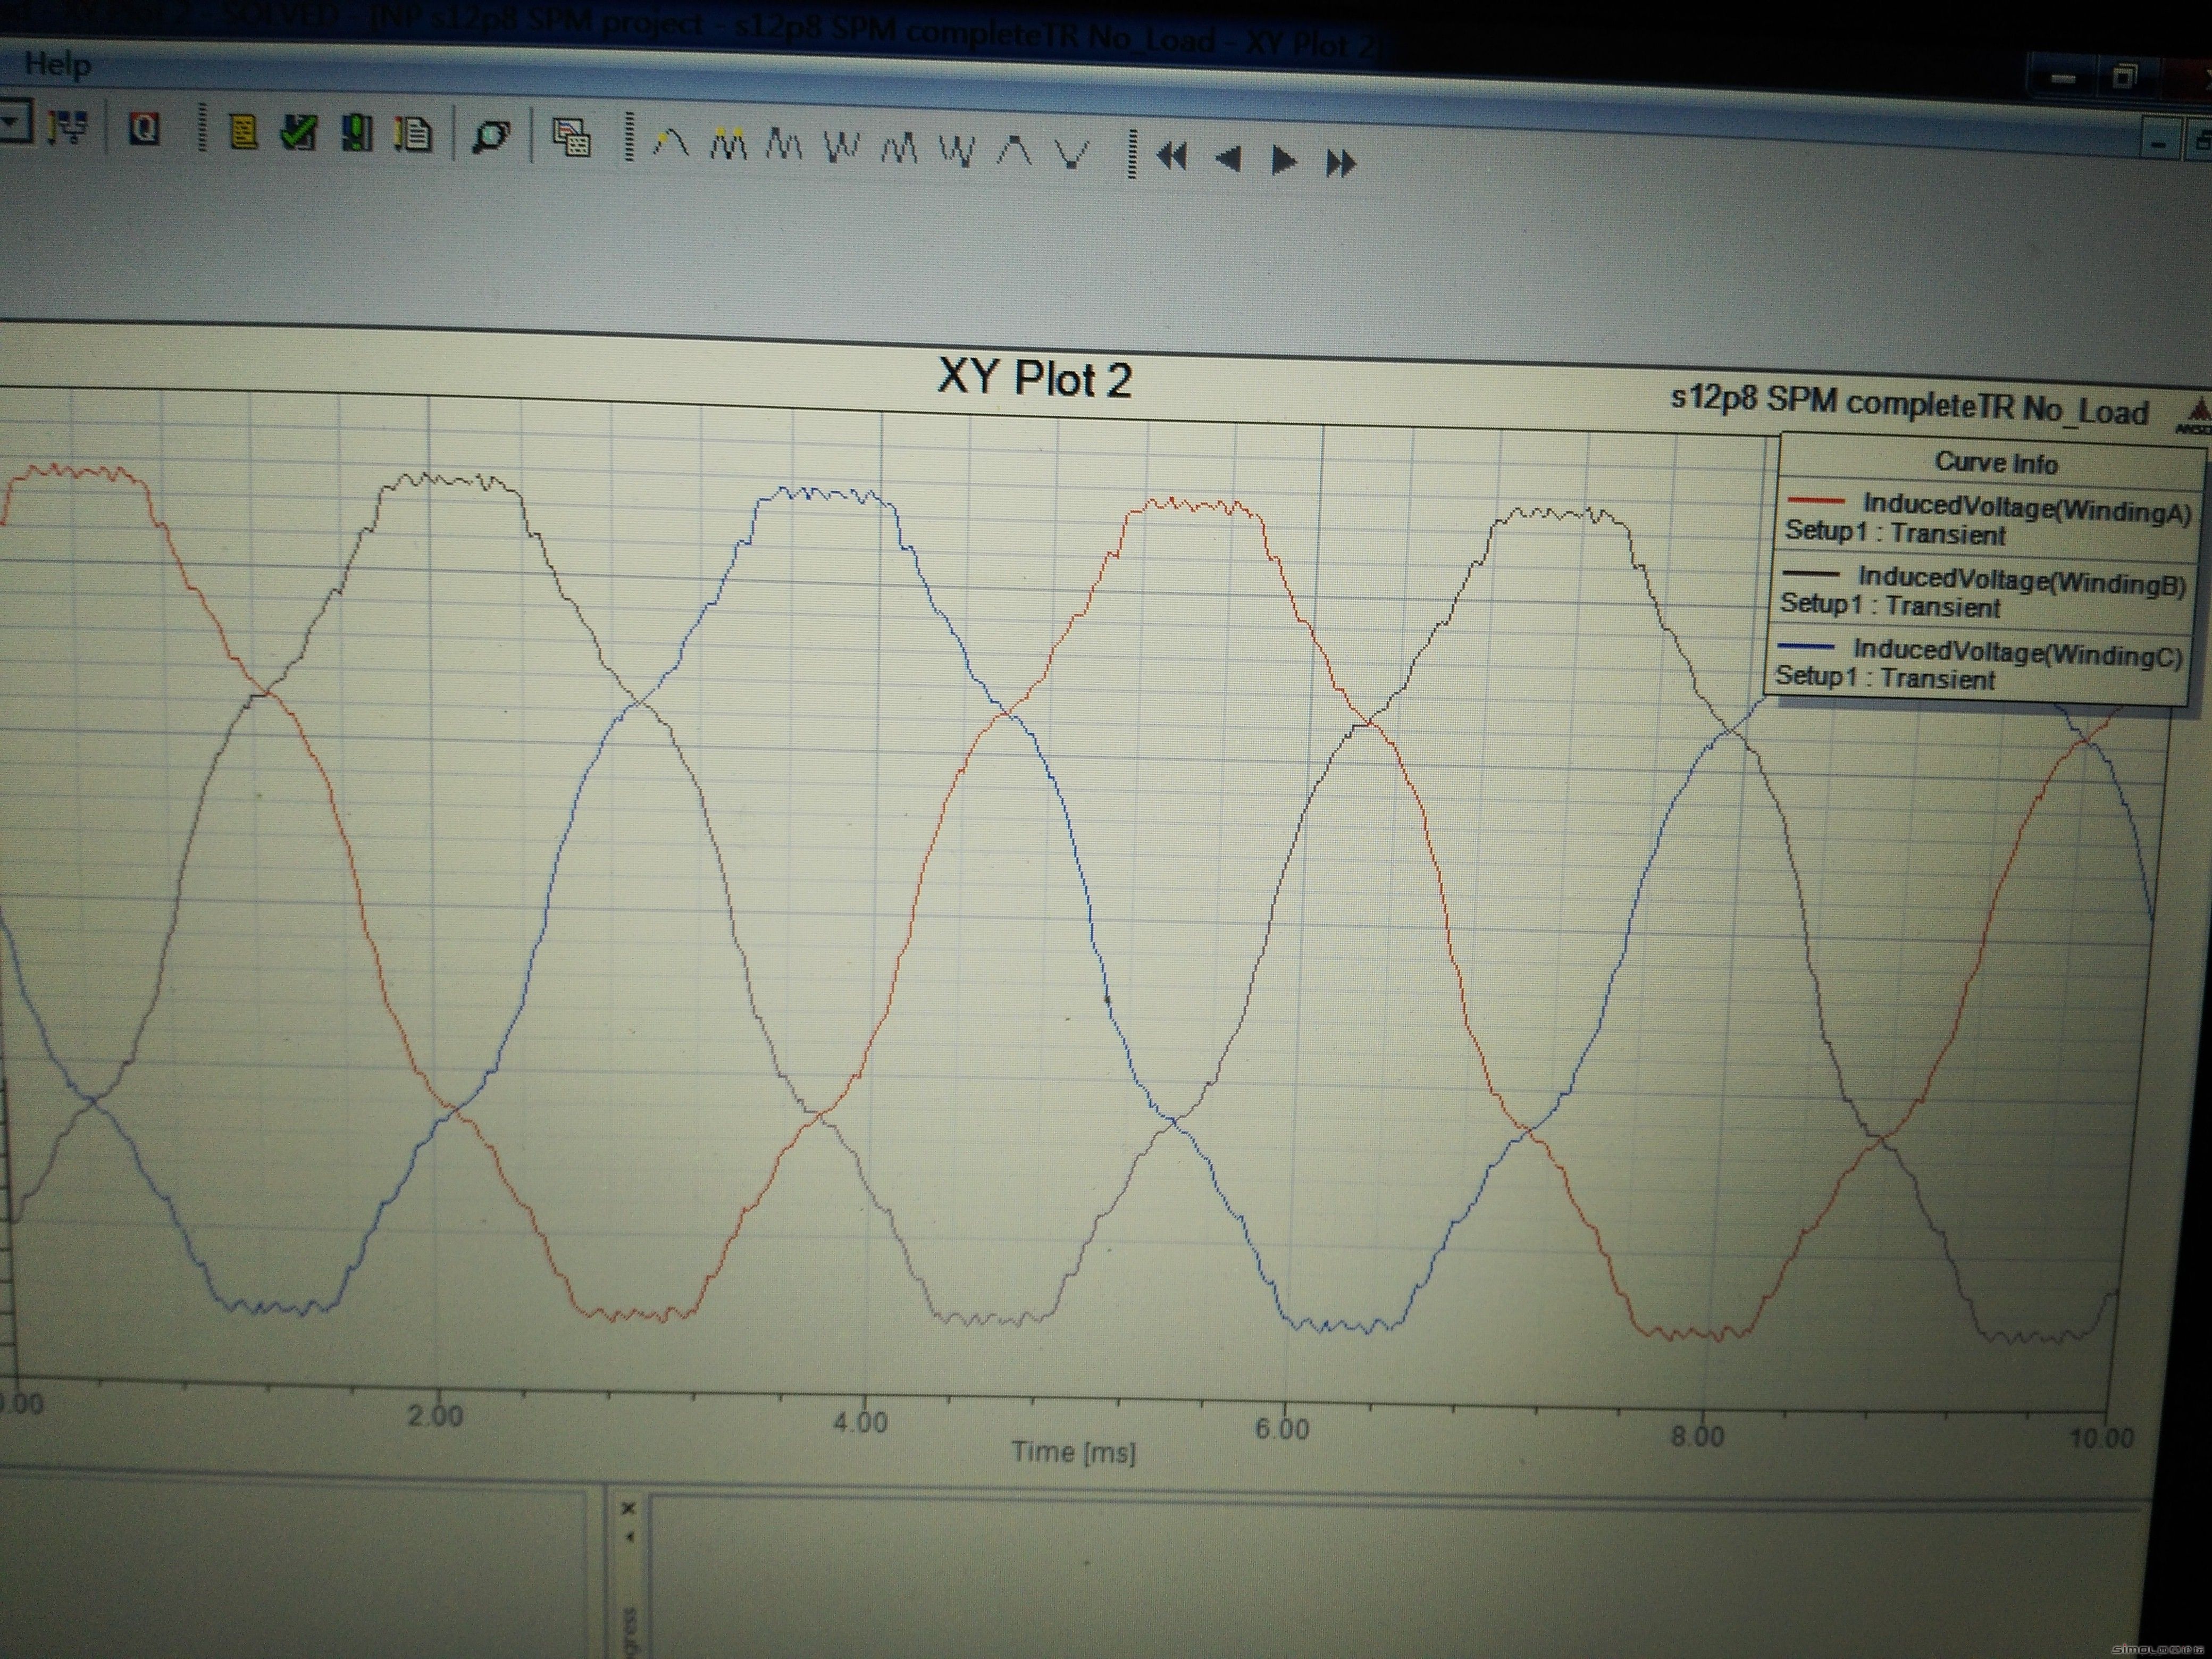Click the 10.00 tick label on time axis
The image size is (2212, 1659).
tap(2101, 1438)
